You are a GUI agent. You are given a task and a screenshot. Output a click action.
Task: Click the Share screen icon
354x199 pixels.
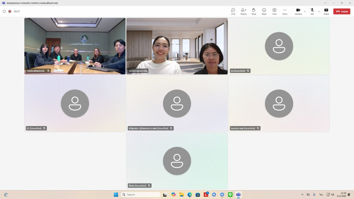click(x=326, y=11)
